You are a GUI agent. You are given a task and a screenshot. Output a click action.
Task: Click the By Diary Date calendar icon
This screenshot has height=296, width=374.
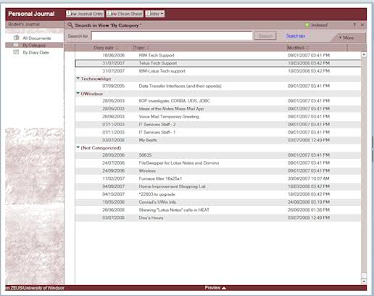pos(16,52)
